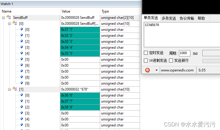Click the Watch 1 panel title
Image resolution: width=220 pixels, height=130 pixels.
click(7, 4)
